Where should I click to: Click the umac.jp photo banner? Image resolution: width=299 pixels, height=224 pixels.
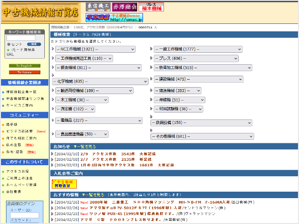click(115, 17)
